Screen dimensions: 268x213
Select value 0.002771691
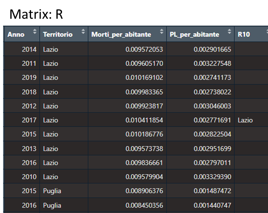pyautogui.click(x=213, y=120)
